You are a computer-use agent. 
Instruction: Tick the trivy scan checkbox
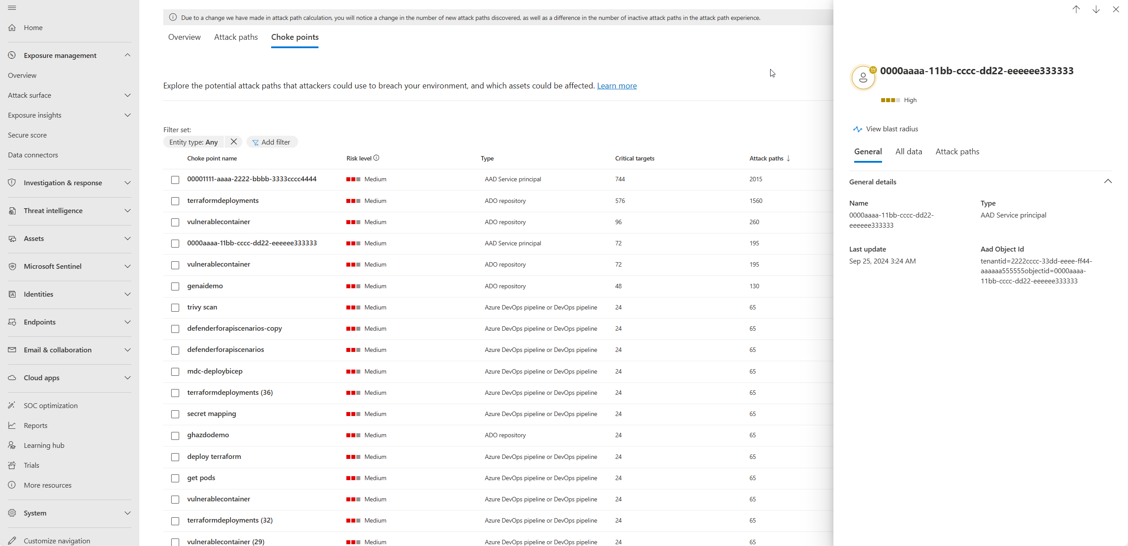point(175,308)
